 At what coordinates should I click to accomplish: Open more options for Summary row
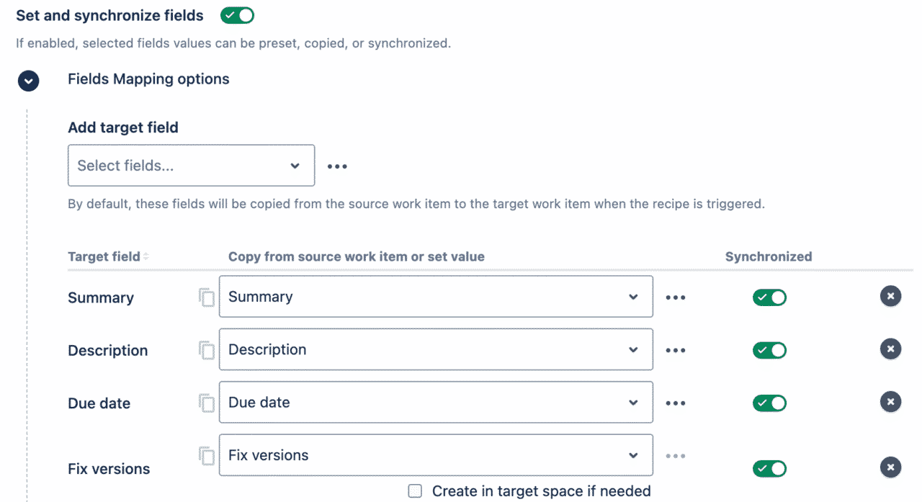point(676,297)
